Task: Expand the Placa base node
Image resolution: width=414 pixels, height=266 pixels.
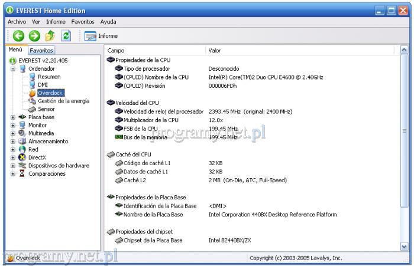Action: [13, 117]
